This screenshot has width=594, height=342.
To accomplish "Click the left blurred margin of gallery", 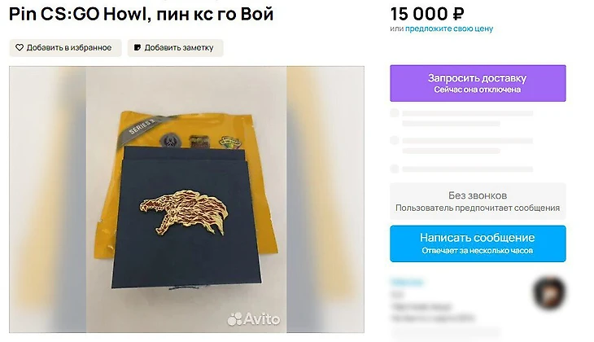I will pos(48,199).
